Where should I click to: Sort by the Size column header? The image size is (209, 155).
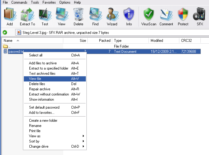(75, 41)
